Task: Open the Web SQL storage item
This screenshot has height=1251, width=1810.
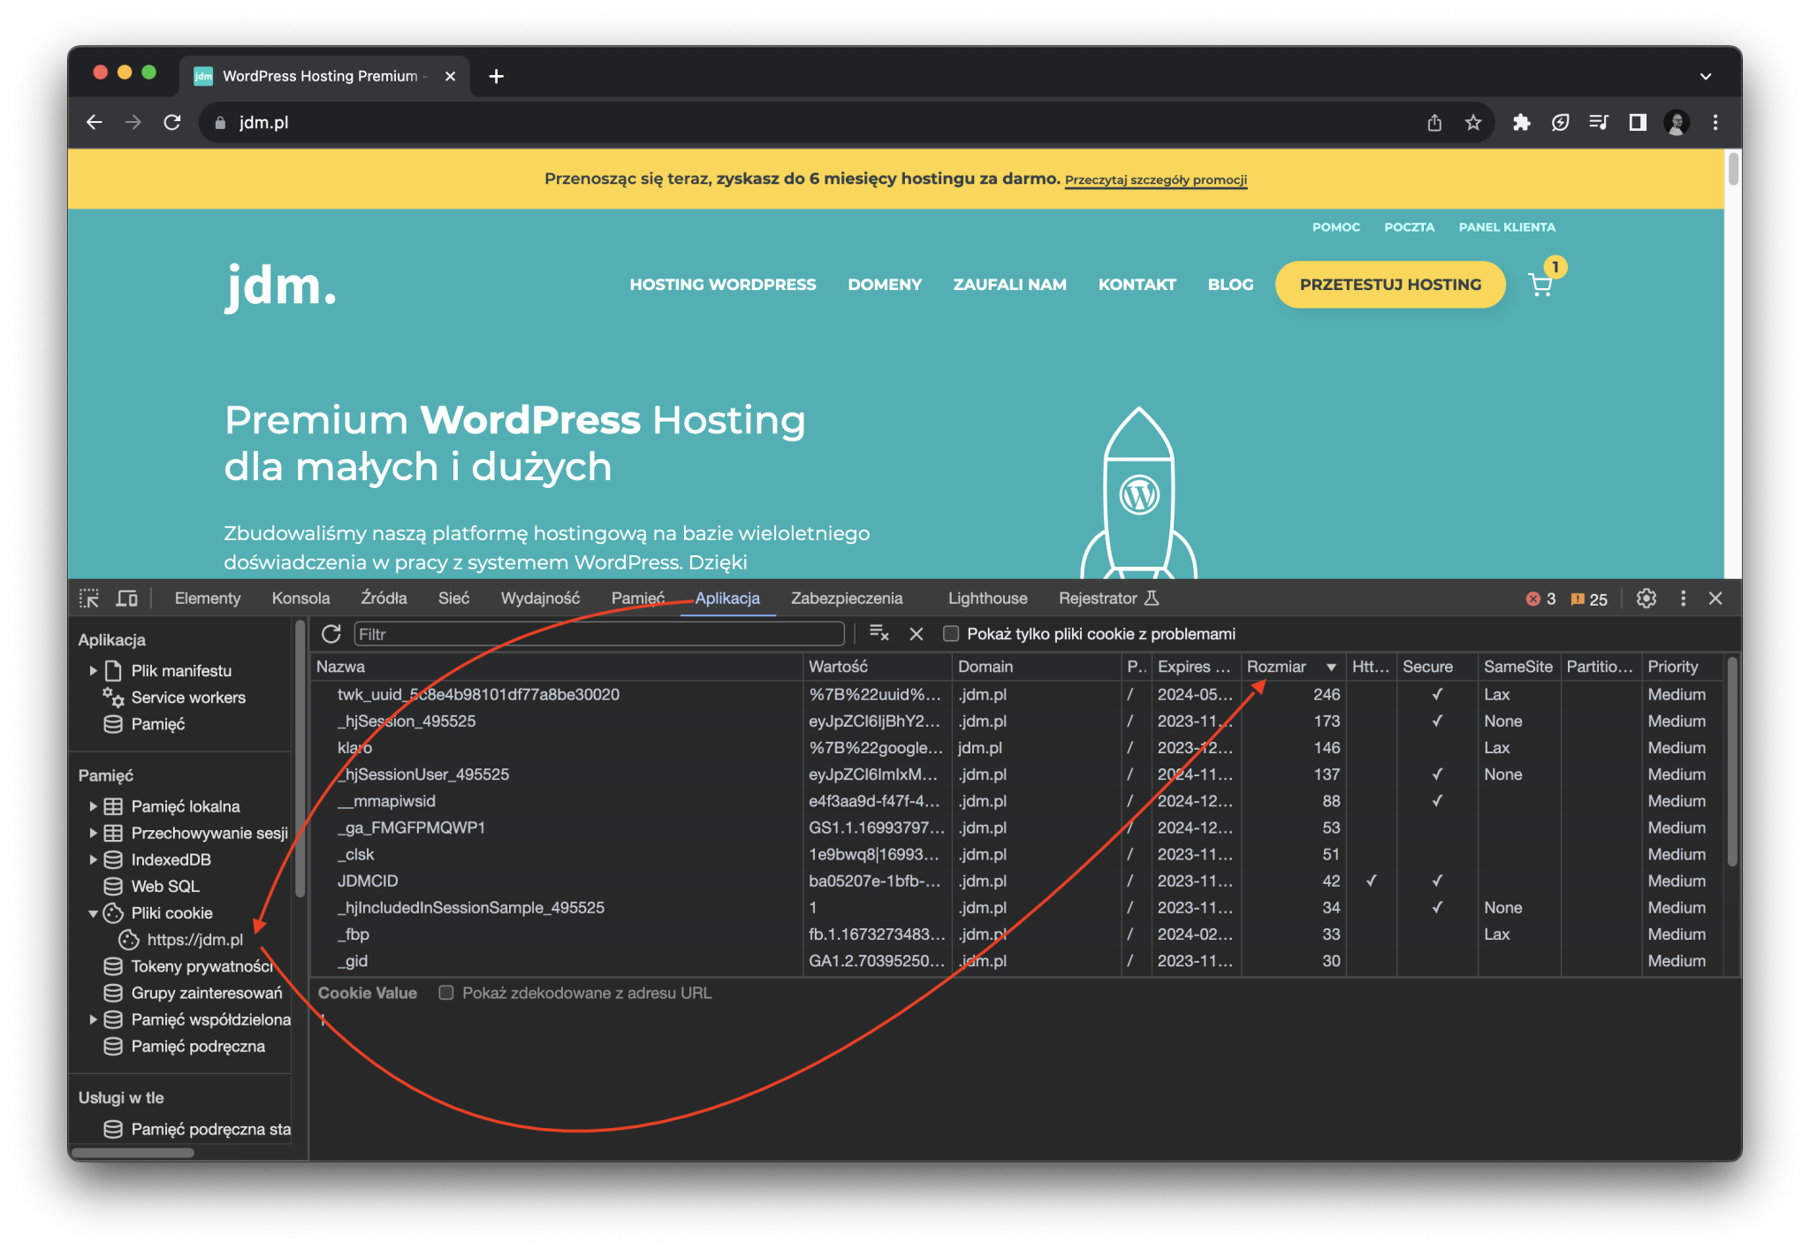Action: tap(164, 886)
